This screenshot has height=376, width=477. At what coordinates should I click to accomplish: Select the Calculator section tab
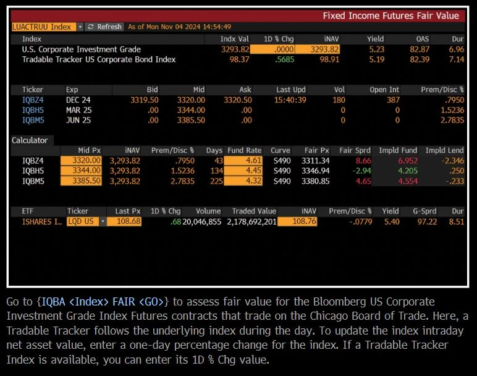(x=30, y=140)
